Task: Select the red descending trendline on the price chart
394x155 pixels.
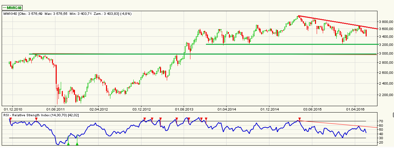Action: pos(338,22)
